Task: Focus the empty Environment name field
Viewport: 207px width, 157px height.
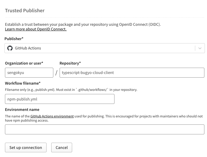Action: pyautogui.click(x=105, y=129)
